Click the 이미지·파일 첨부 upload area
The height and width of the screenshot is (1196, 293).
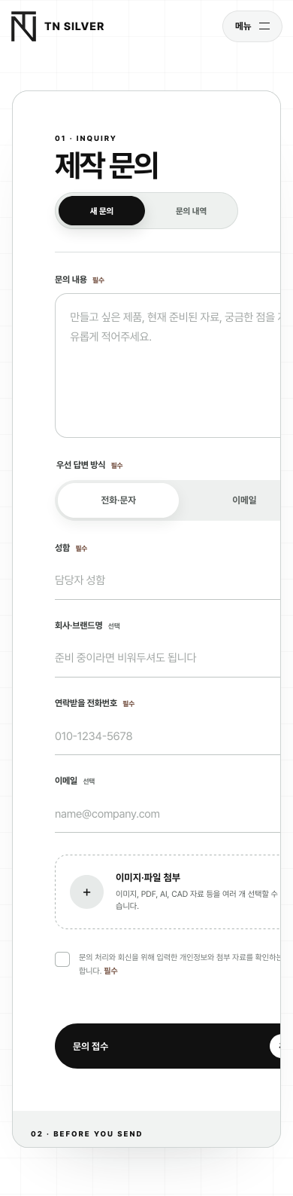pyautogui.click(x=168, y=892)
